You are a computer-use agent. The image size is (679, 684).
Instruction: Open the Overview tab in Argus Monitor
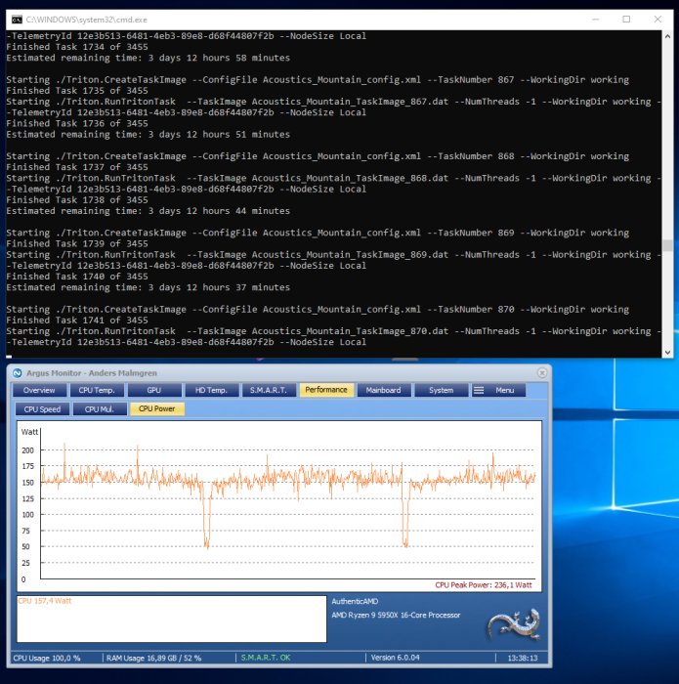[39, 390]
